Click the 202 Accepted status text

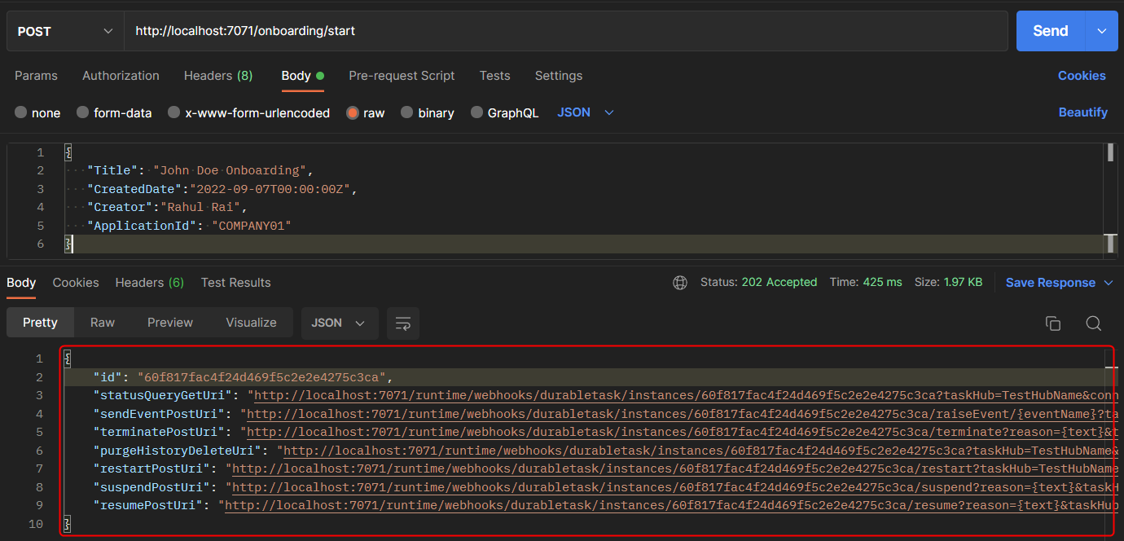(x=779, y=283)
